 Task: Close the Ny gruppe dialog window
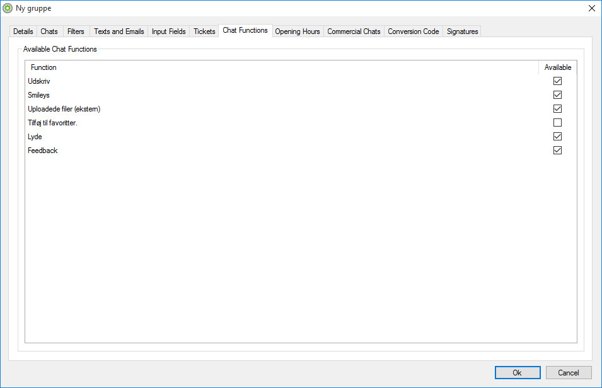click(x=592, y=8)
